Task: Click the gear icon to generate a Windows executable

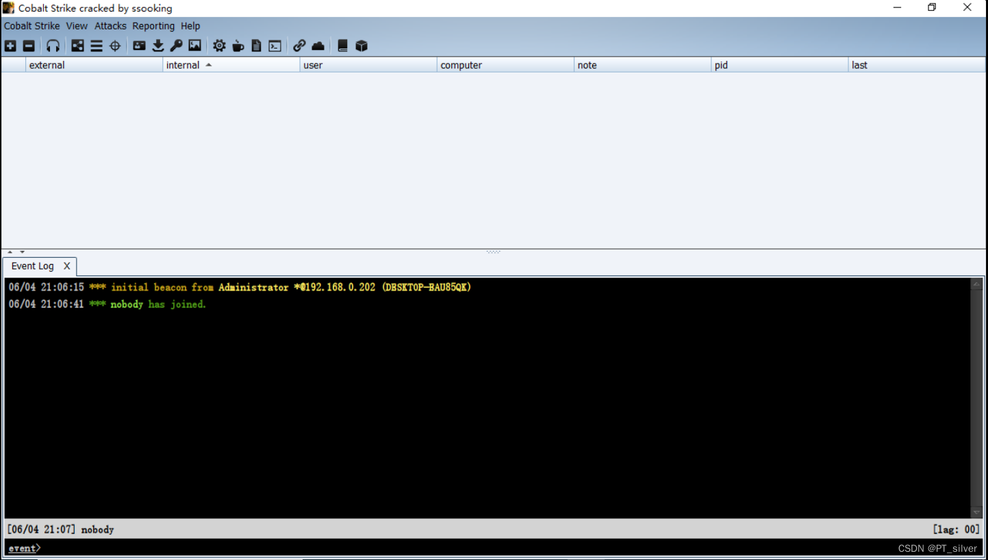Action: (x=219, y=46)
